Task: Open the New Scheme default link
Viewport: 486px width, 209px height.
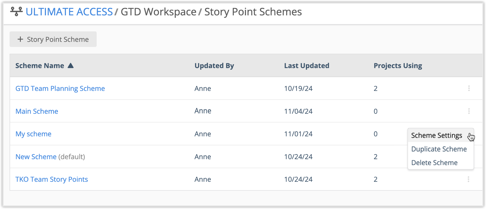Action: pyautogui.click(x=36, y=157)
